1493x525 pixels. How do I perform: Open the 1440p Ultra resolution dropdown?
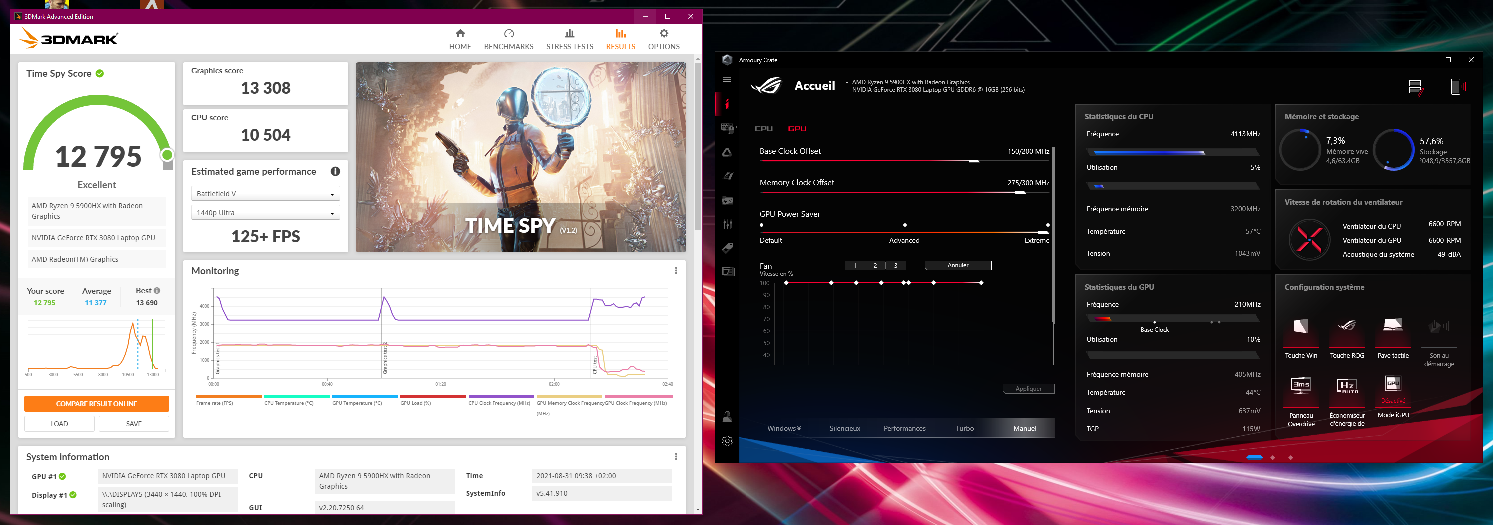click(265, 213)
